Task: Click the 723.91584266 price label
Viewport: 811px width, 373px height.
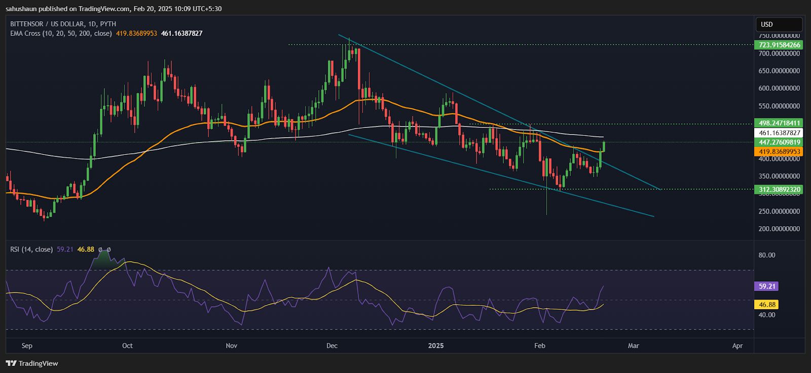Action: (x=779, y=45)
